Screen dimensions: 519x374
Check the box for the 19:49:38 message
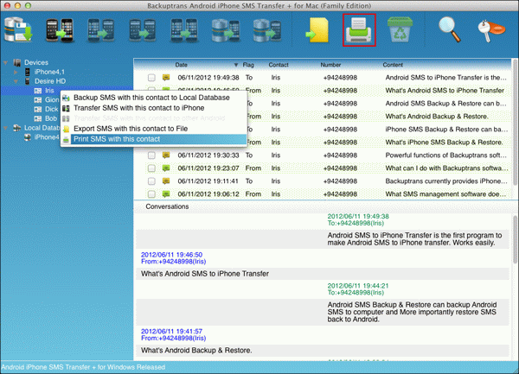[151, 78]
